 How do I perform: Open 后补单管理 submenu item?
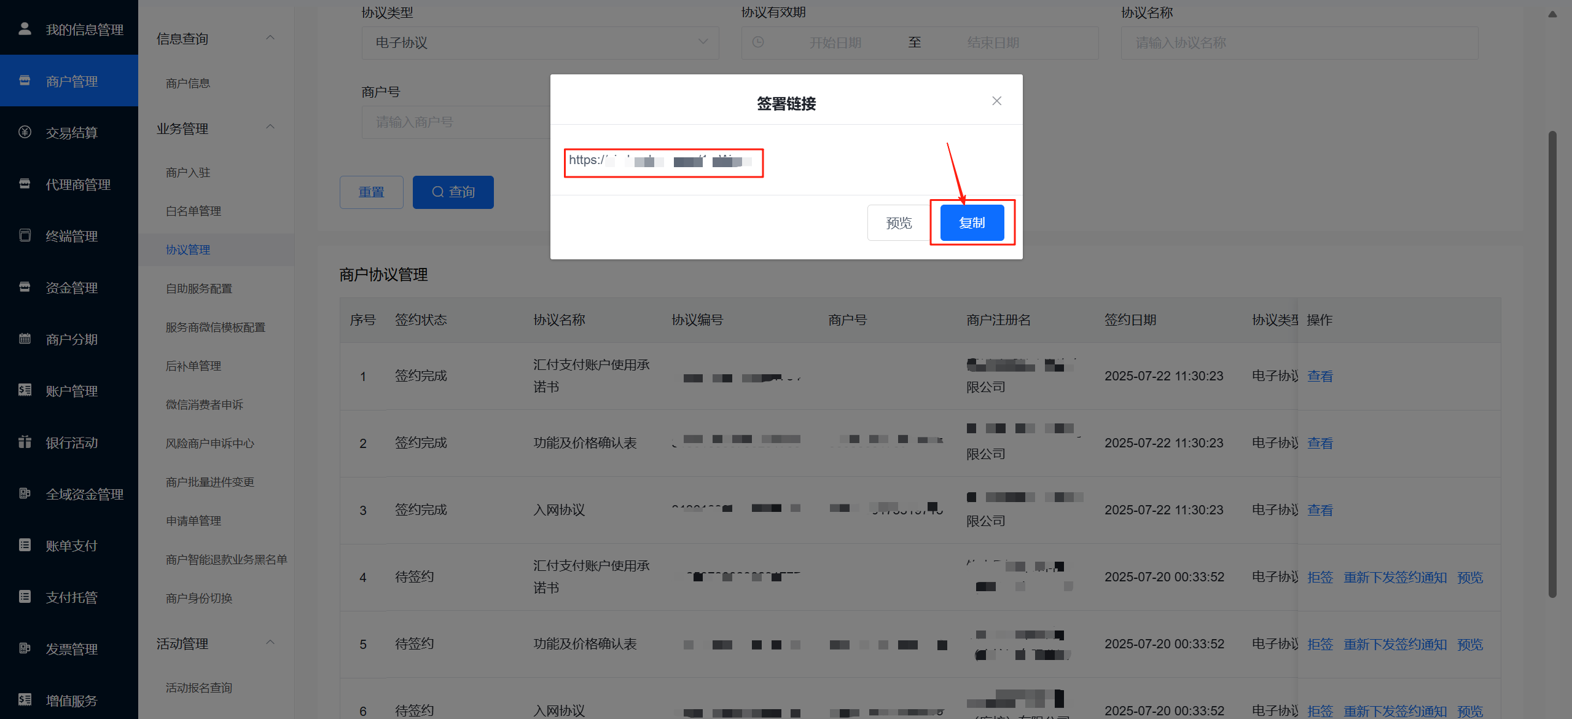tap(194, 366)
